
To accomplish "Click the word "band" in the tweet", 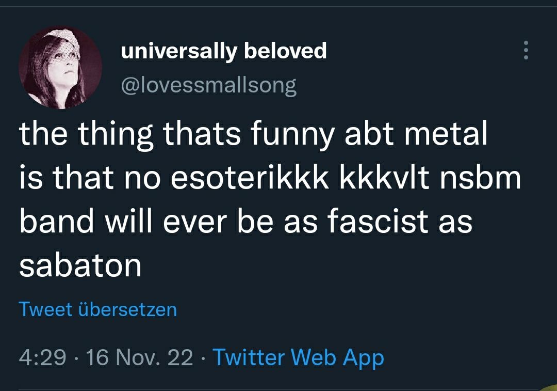I will [x=57, y=221].
